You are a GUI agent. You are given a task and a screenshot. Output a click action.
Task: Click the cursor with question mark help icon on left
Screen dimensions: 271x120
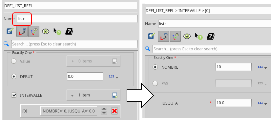click(57, 31)
